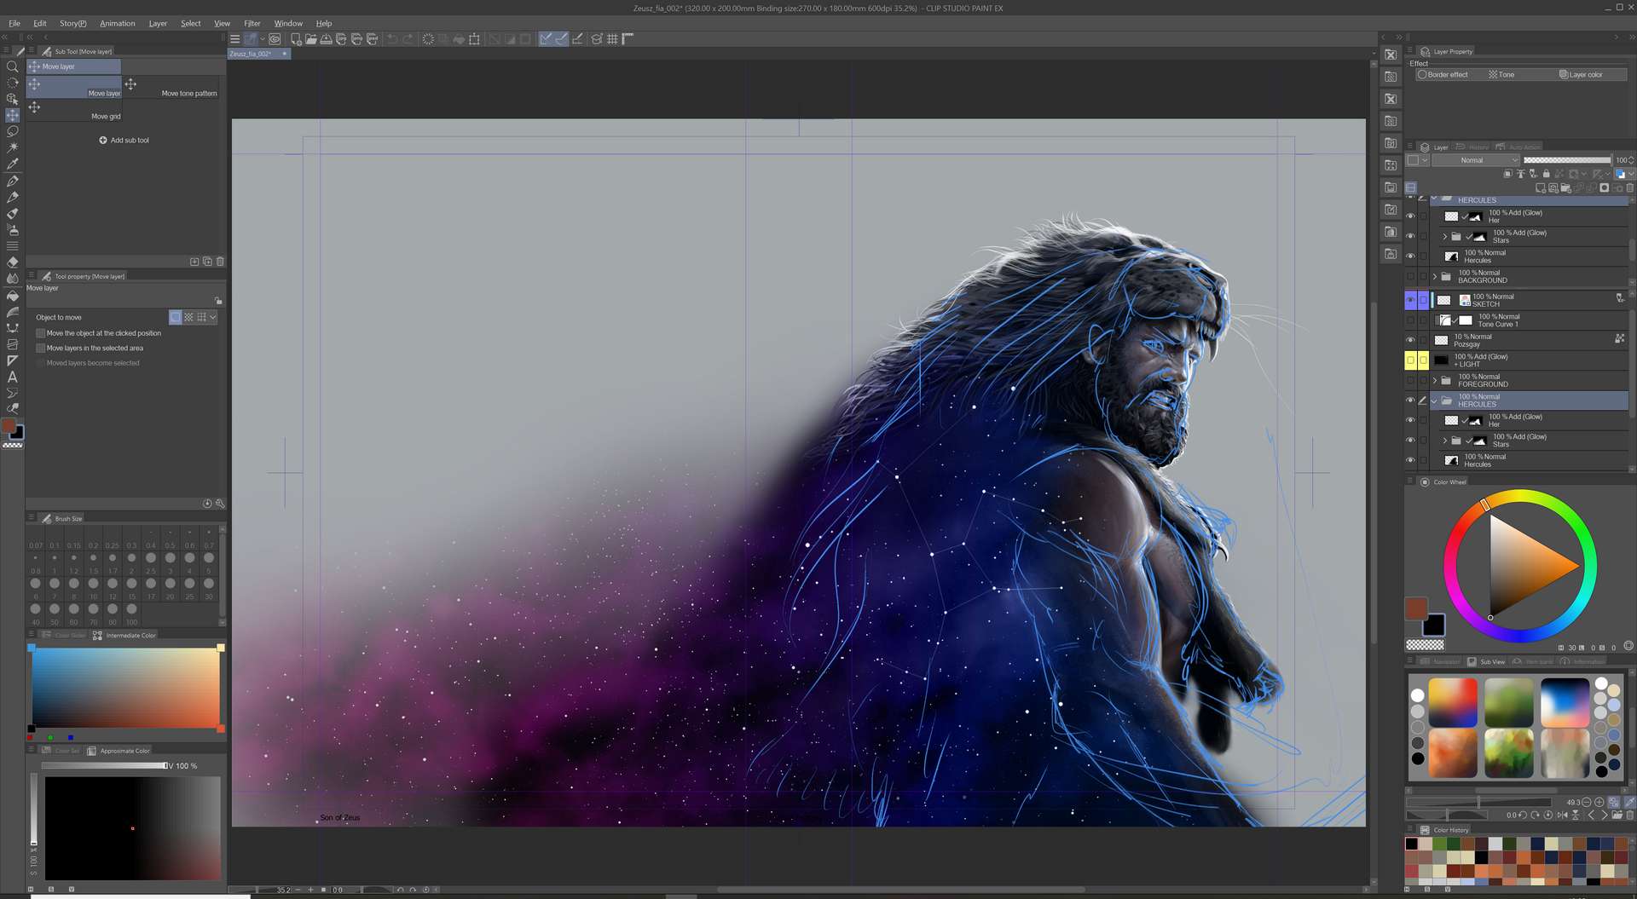
Task: Select the Hercules layer thumbnail at bottom
Action: [x=1452, y=461]
